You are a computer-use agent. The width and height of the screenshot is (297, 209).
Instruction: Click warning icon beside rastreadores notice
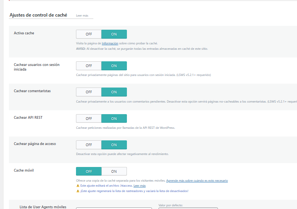[x=78, y=191]
